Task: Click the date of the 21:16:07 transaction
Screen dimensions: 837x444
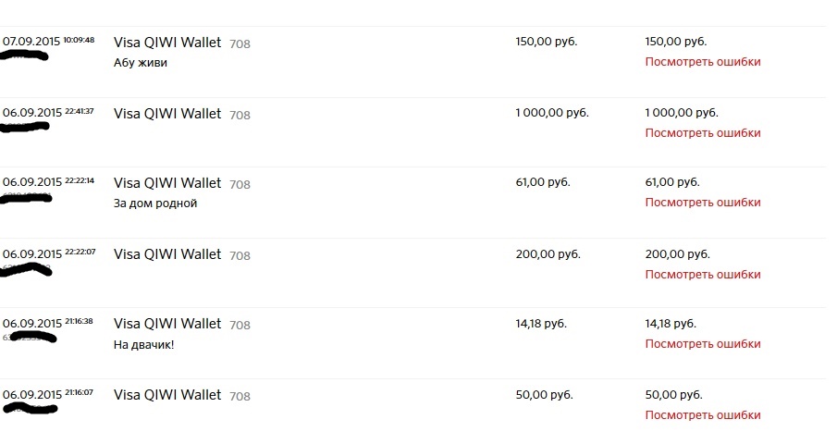Action: [x=32, y=395]
